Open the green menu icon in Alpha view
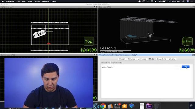This screenshot has height=109, width=195. (x=94, y=50)
